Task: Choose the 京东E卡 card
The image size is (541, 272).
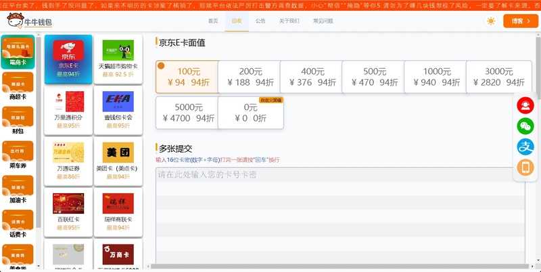Action: 68,59
